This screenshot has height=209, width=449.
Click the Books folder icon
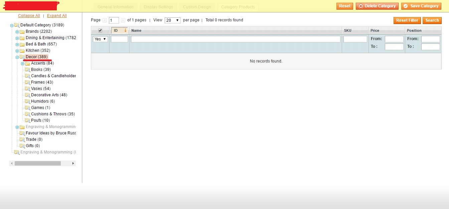click(27, 70)
